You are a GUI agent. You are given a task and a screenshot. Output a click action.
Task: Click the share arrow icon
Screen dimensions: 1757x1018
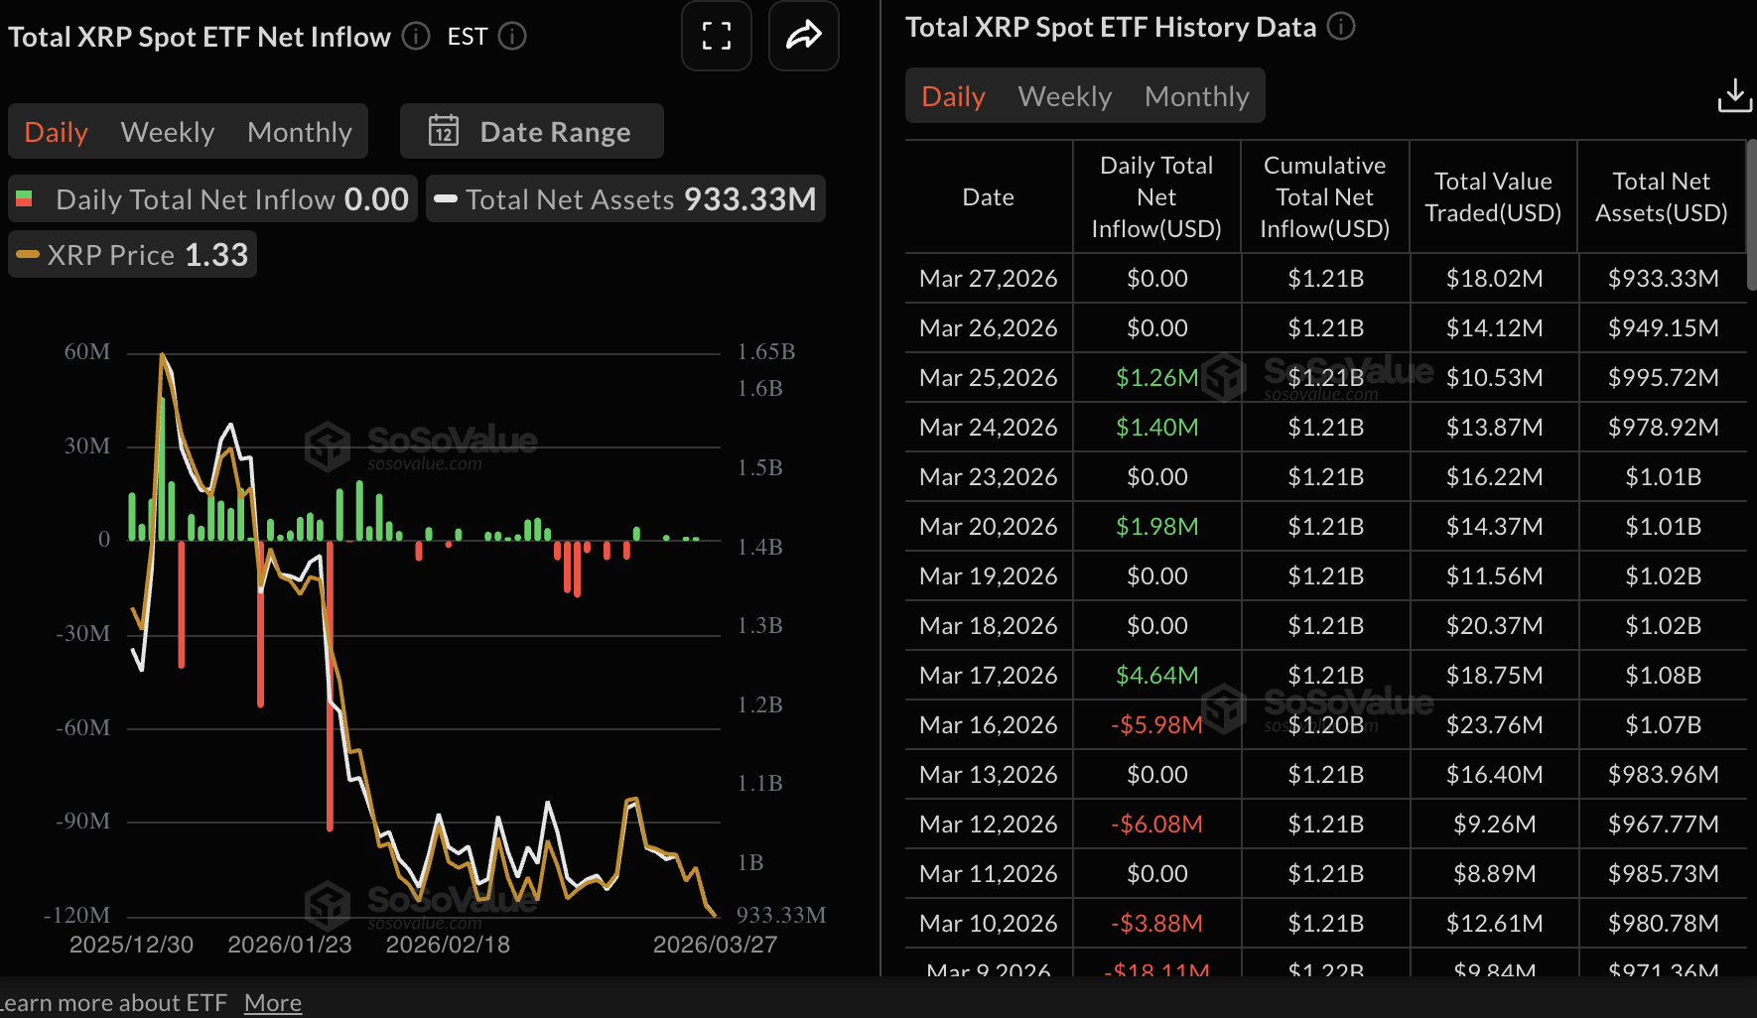(803, 37)
